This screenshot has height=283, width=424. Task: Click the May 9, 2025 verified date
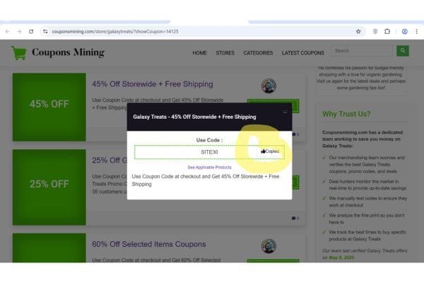click(x=341, y=258)
